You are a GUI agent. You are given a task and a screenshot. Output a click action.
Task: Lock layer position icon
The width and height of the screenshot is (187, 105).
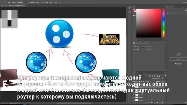pos(143,82)
